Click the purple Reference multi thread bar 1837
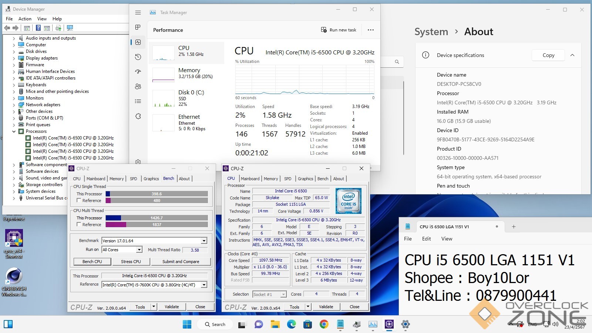The image size is (592, 333). point(157,225)
